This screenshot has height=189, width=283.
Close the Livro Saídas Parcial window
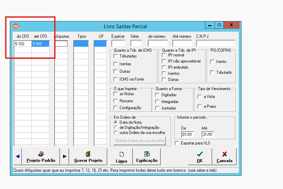point(231,25)
